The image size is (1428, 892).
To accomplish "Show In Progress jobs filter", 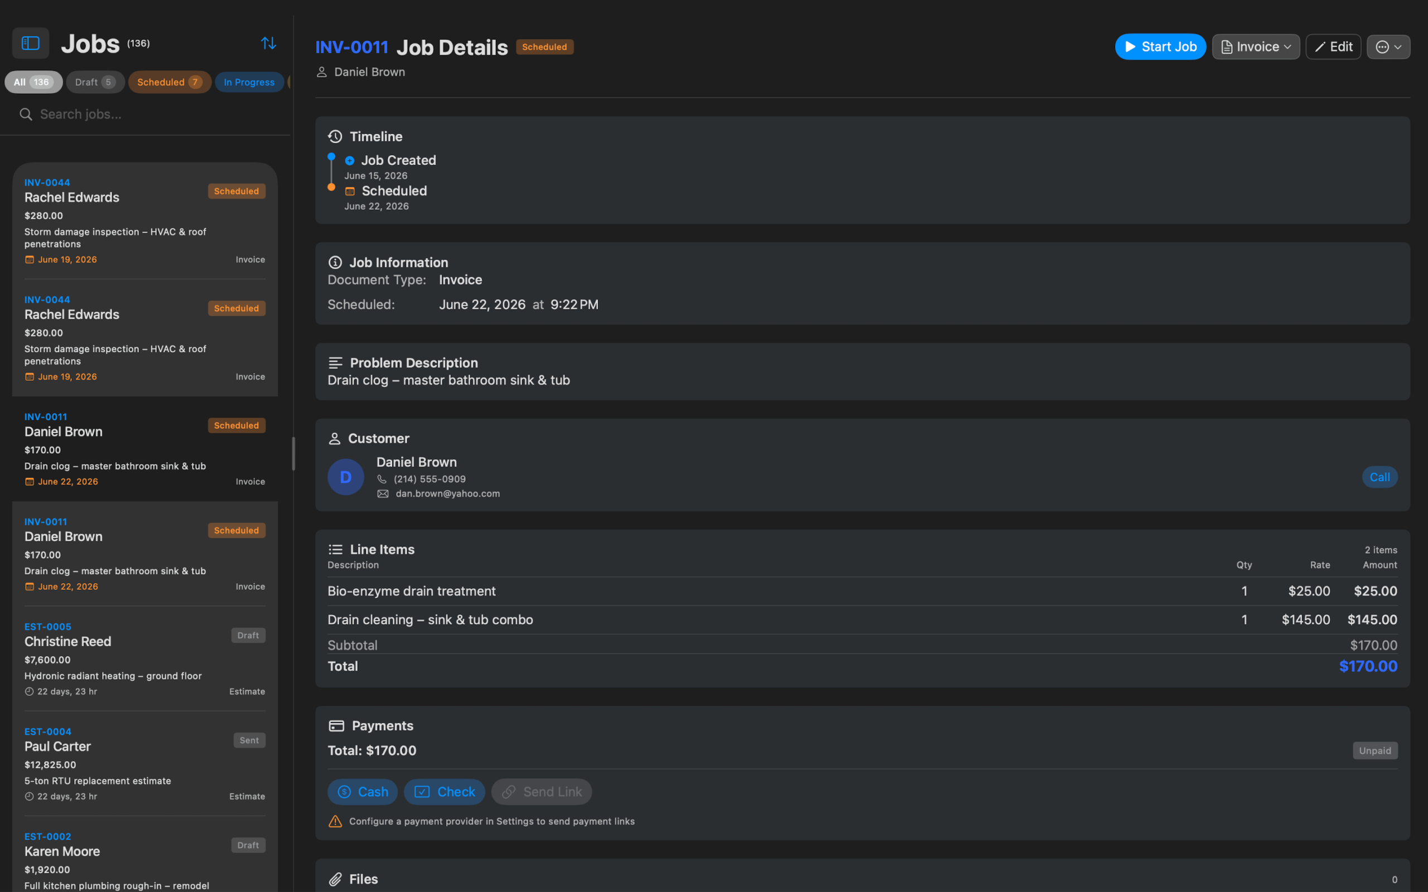I will coord(249,82).
